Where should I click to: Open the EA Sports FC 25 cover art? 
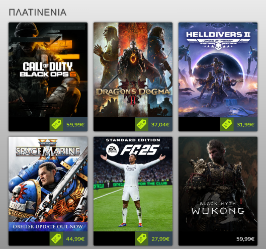[x=133, y=184]
